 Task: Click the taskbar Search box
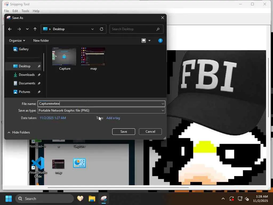pos(45,199)
